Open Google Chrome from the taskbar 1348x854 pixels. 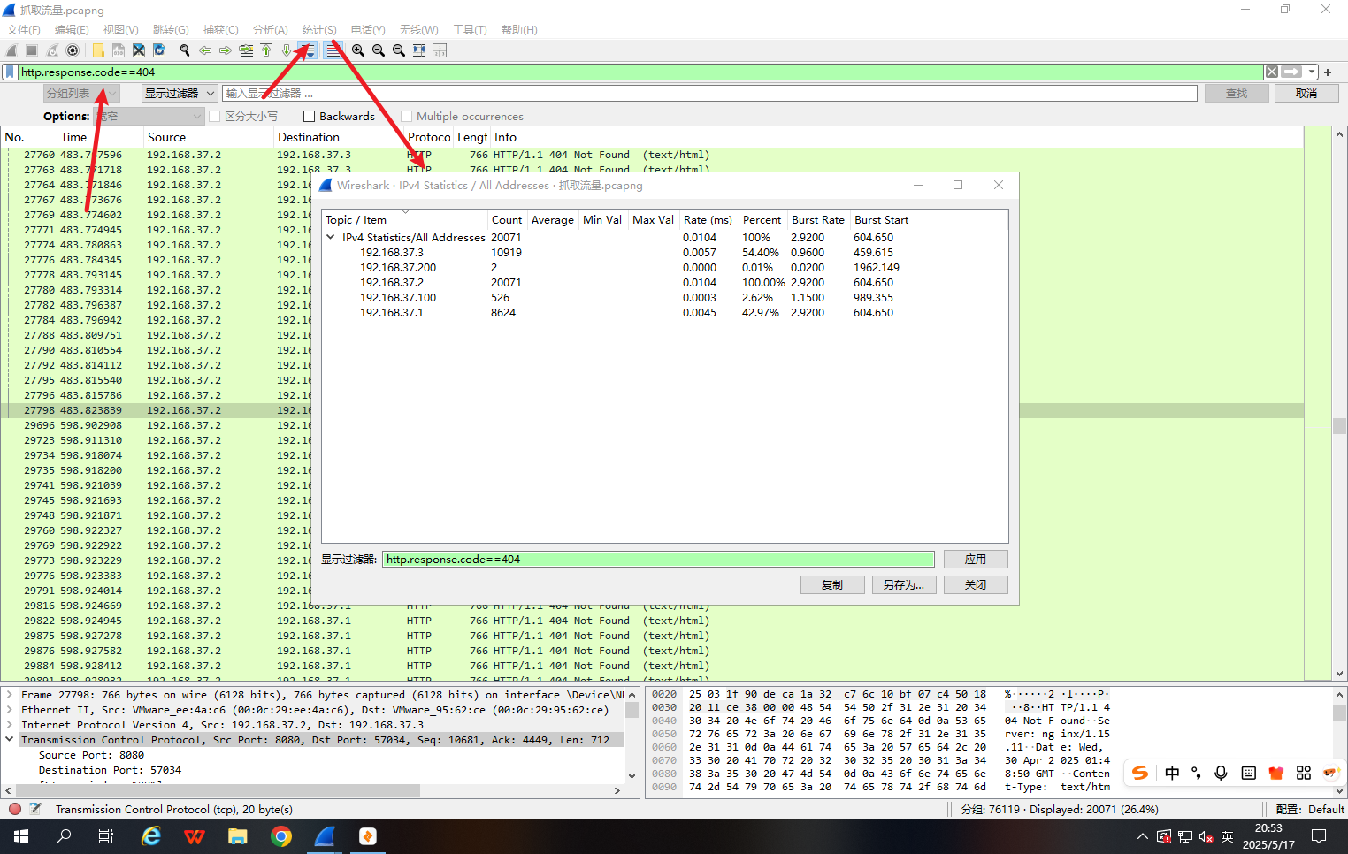(281, 835)
